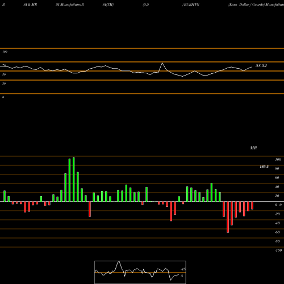Click the 'Euro Dollar / Gourde' title text
Viewport: 284px width, 284px height.
pyautogui.click(x=246, y=5)
